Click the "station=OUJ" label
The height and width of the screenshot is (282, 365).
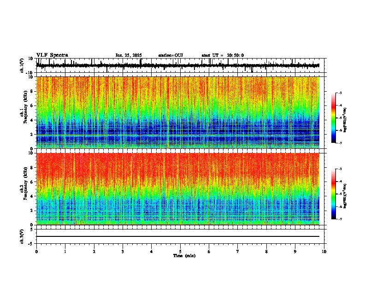171,55
